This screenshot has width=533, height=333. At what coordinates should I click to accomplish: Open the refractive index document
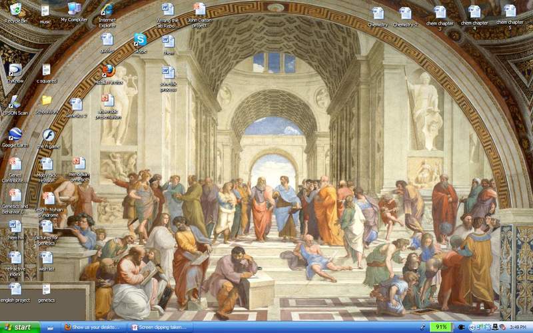point(15,264)
